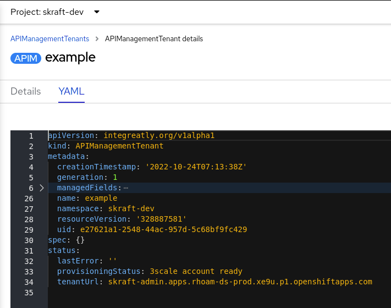This screenshot has height=308, width=391.
Task: Click the generation value 1
Action: [115, 177]
